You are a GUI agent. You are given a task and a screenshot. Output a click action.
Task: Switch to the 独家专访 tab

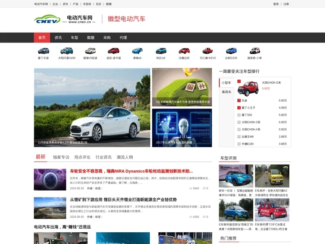61,157
